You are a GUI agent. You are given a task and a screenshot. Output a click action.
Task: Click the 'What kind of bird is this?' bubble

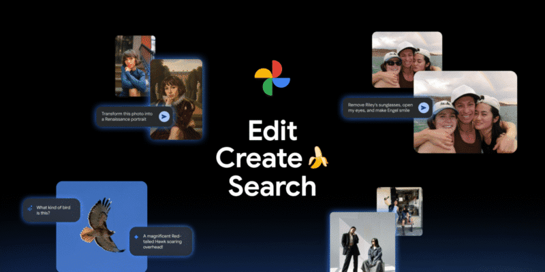click(x=52, y=210)
